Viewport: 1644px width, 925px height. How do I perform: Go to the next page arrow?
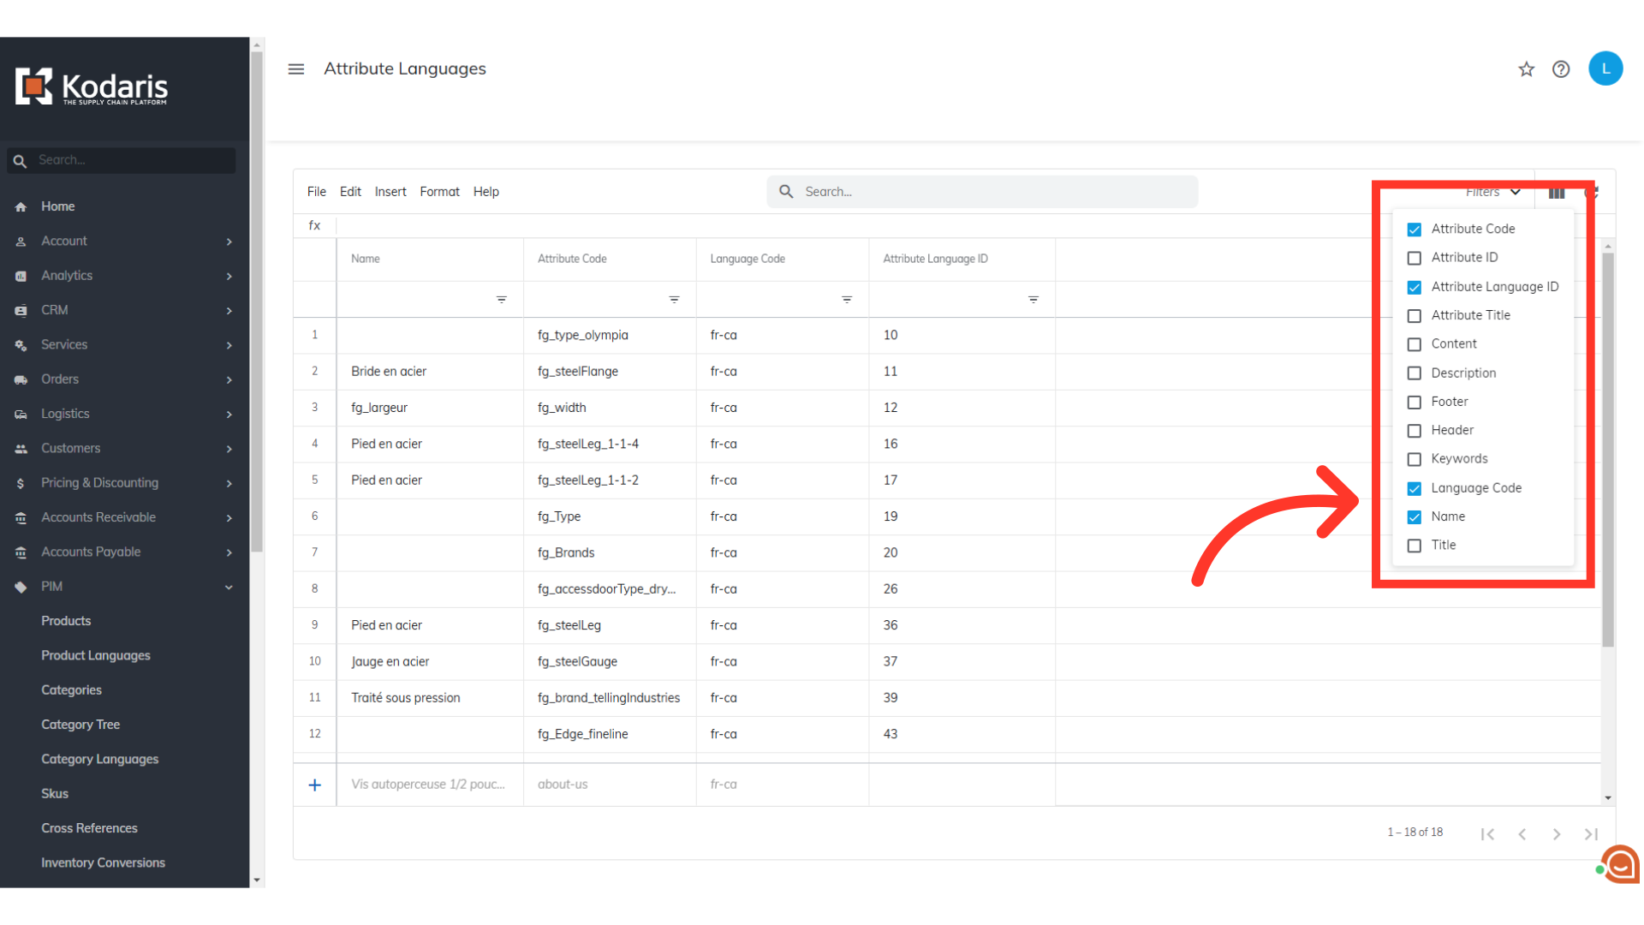click(x=1557, y=834)
